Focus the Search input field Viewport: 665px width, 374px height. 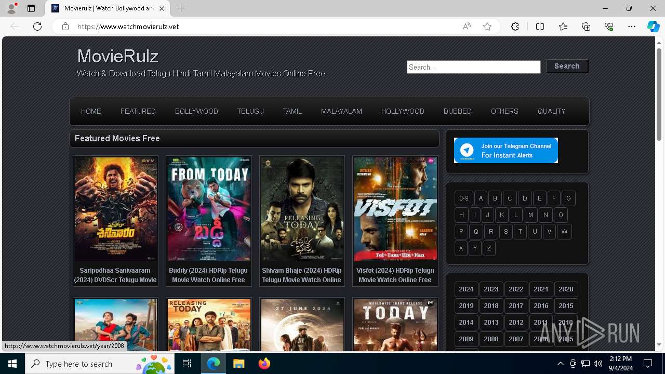pyautogui.click(x=473, y=67)
